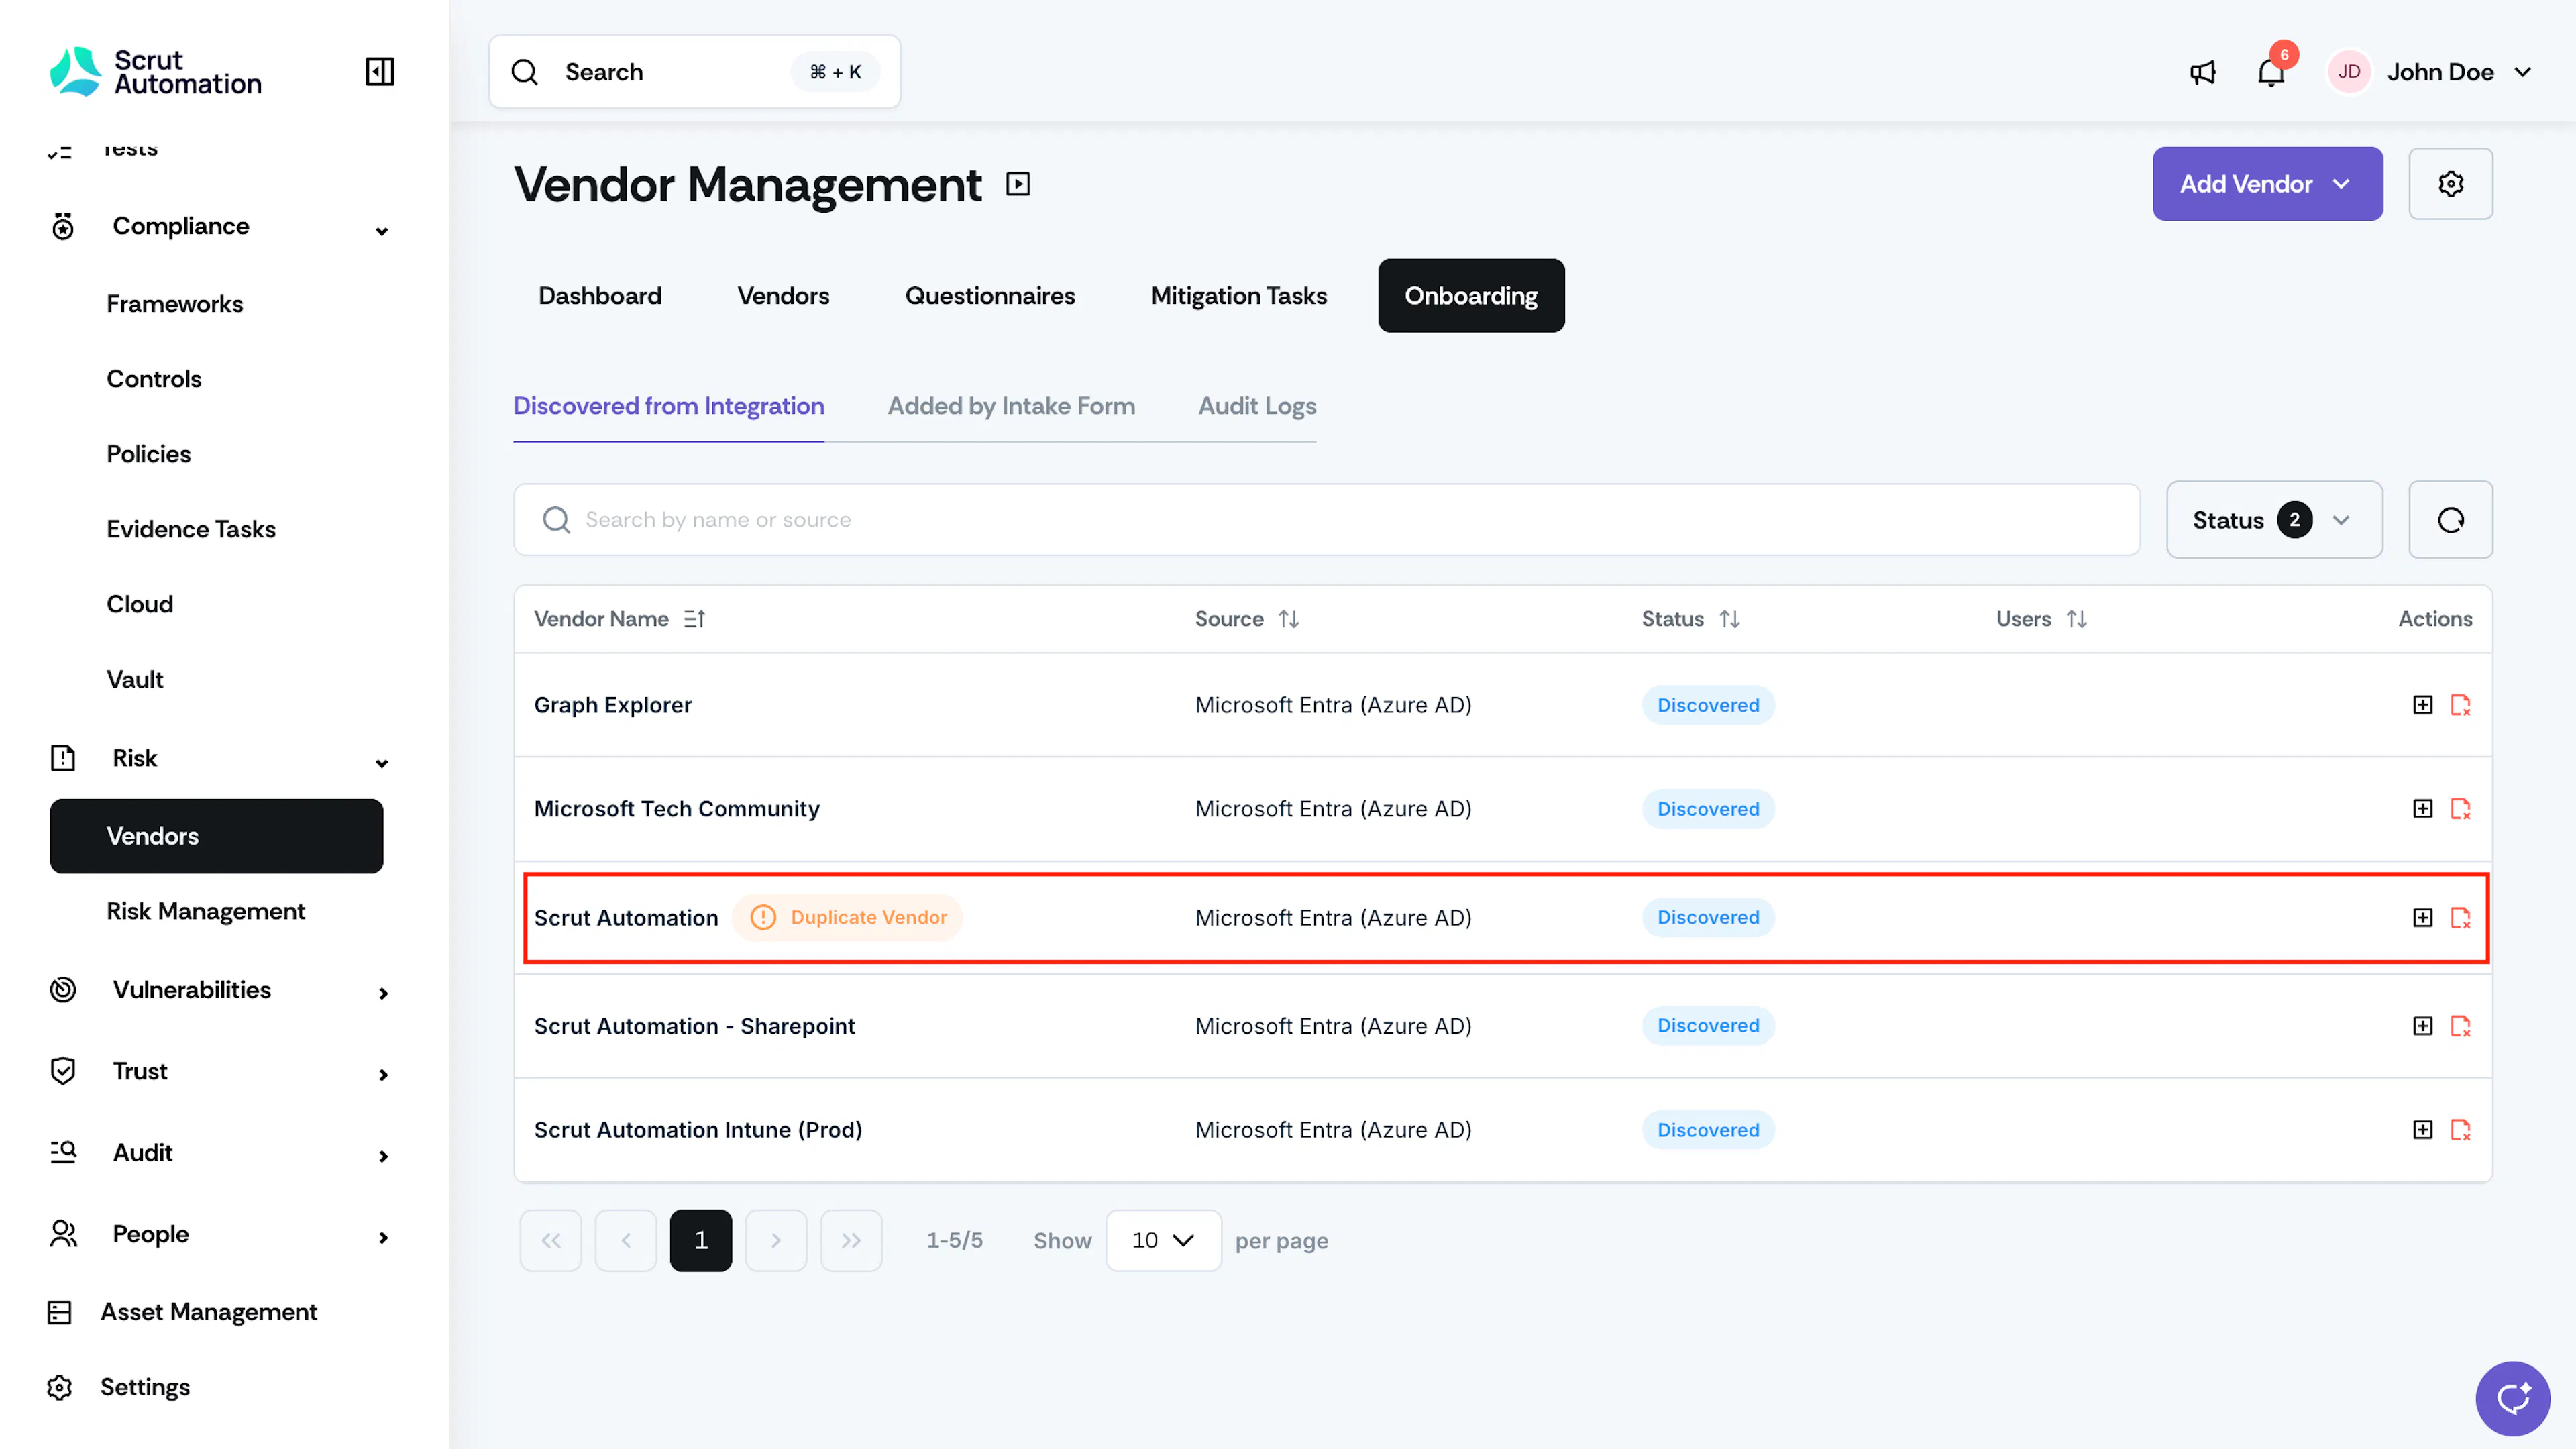Switch to the Dashboard tab

(x=600, y=296)
